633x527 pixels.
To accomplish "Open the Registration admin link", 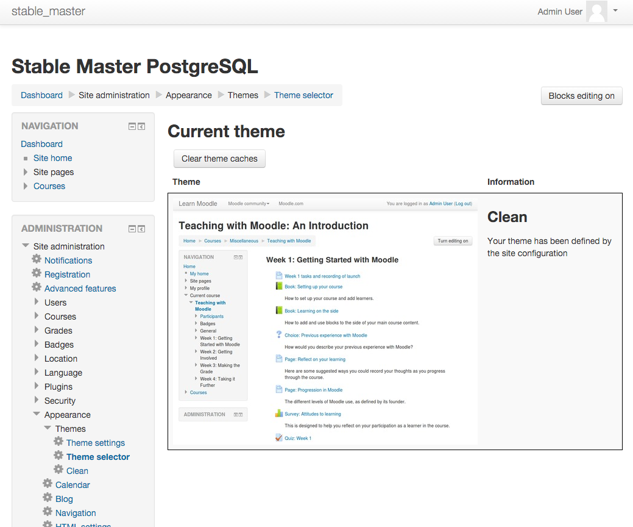I will click(67, 275).
